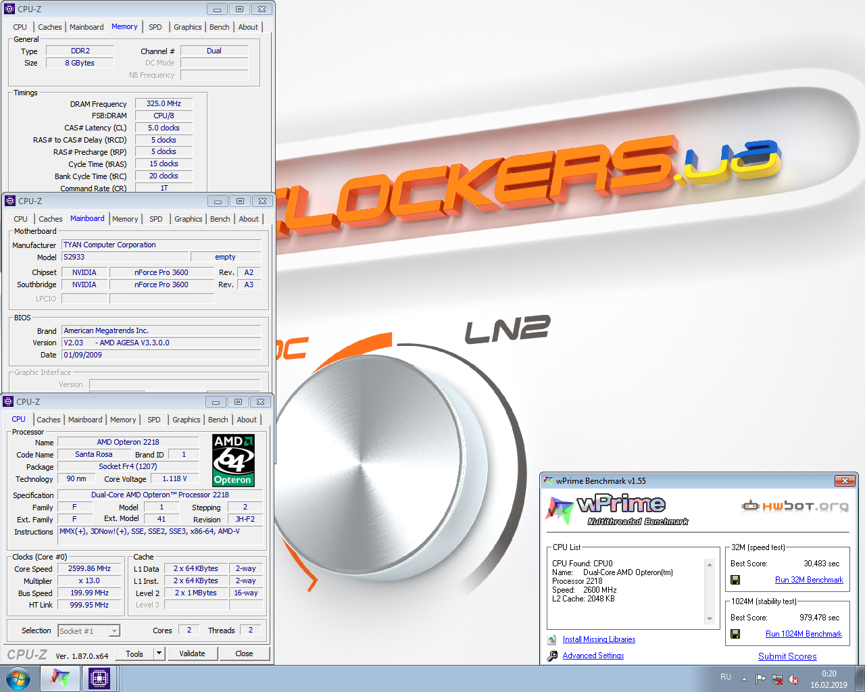865x692 pixels.
Task: Click the memory Size field 8 GBytes
Action: [80, 63]
